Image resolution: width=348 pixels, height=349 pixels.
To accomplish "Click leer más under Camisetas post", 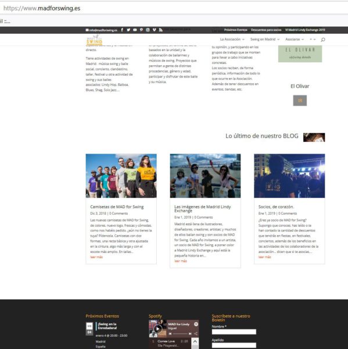I will [x=96, y=257].
